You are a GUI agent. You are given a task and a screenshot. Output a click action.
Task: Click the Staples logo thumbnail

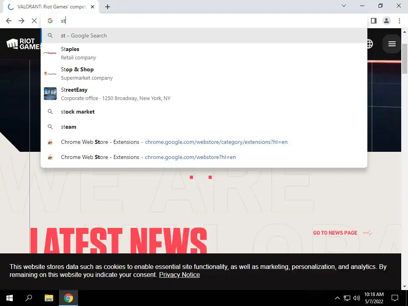tap(50, 53)
